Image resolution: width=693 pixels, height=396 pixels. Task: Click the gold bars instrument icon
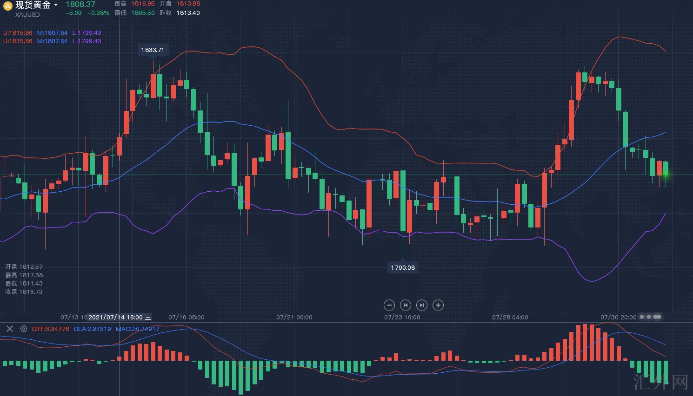(7, 6)
